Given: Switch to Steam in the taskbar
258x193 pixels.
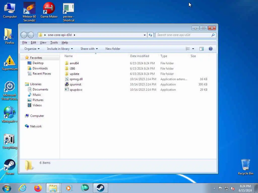Looking at the screenshot, I should [x=100, y=188].
